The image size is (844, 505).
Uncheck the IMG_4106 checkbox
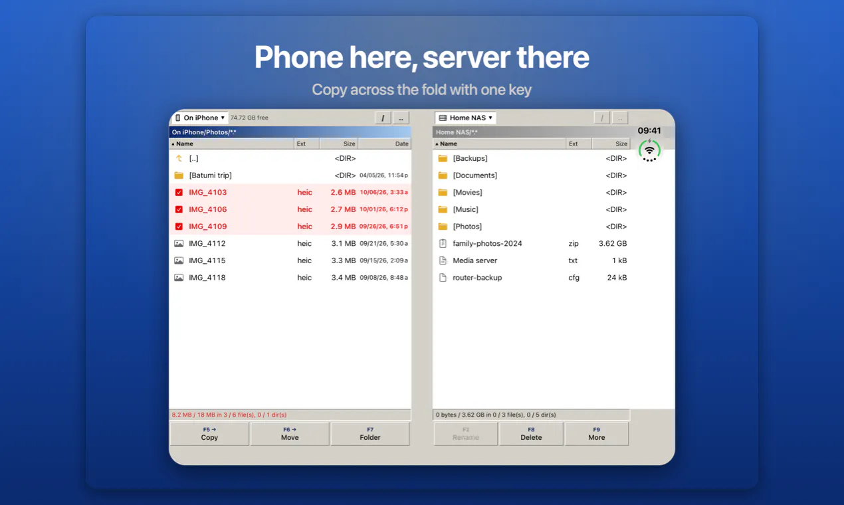pyautogui.click(x=179, y=209)
